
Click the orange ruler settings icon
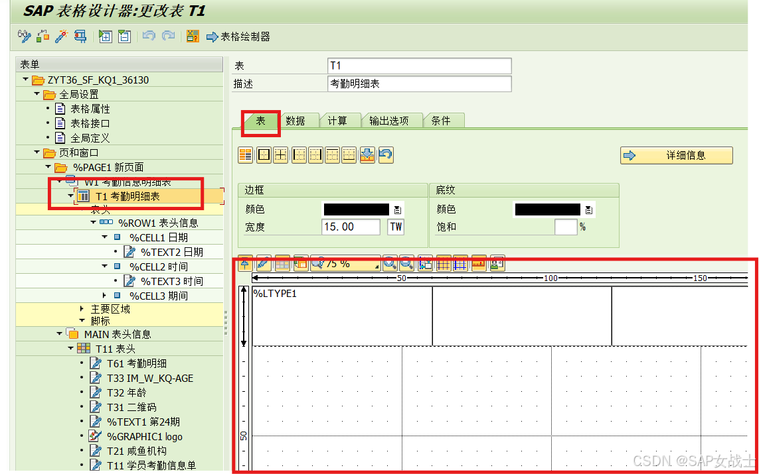pos(479,263)
